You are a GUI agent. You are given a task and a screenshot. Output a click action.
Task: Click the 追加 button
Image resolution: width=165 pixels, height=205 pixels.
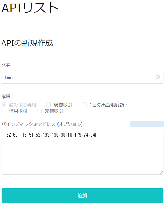click(x=82, y=195)
